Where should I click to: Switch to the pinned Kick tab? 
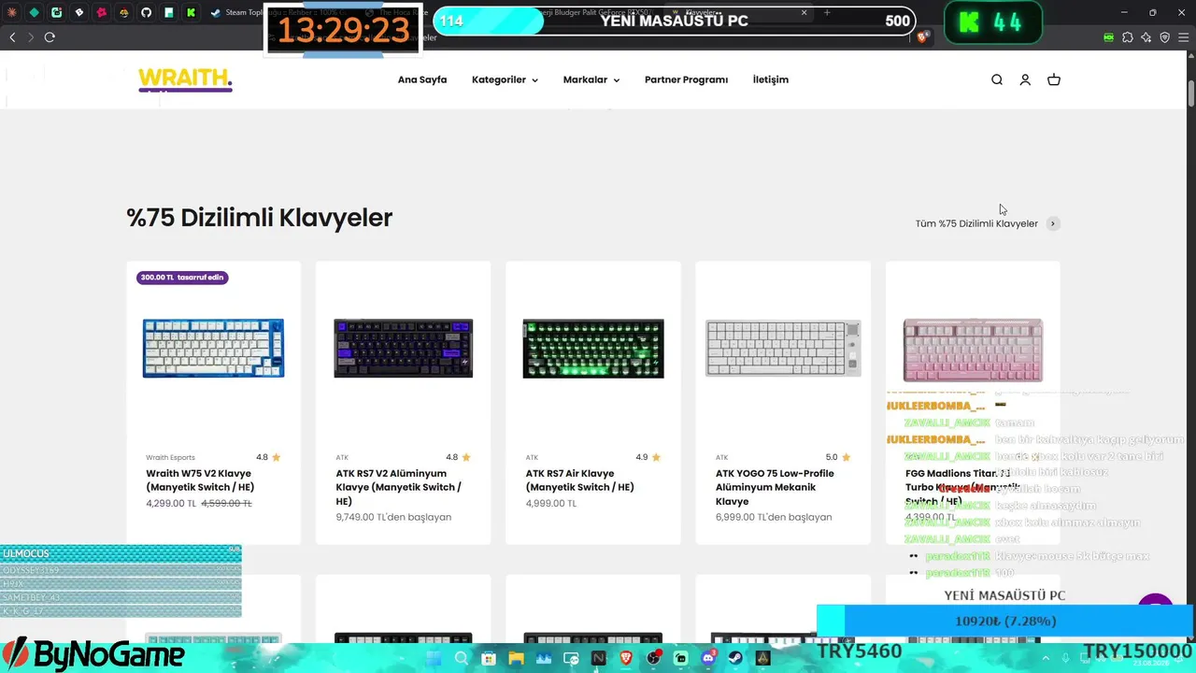point(191,13)
